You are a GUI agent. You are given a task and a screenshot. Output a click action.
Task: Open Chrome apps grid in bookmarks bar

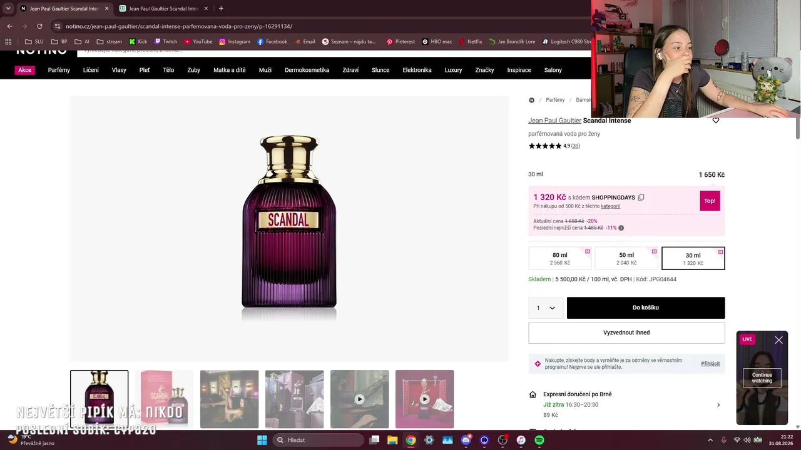tap(8, 42)
